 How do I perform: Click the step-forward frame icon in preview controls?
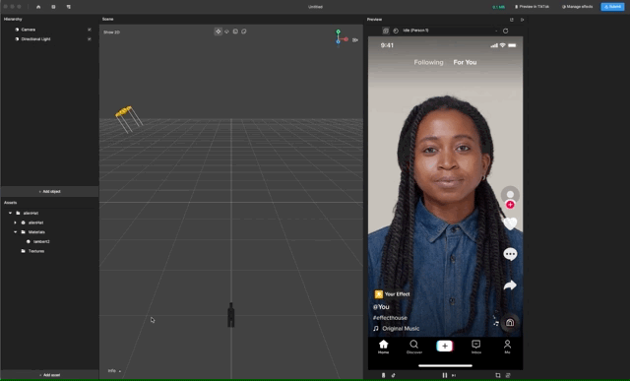(x=454, y=375)
